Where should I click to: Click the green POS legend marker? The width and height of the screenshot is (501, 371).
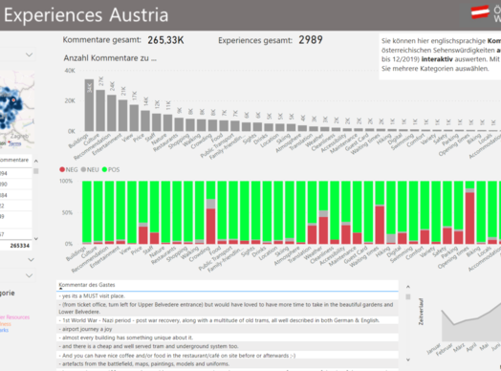pos(104,169)
